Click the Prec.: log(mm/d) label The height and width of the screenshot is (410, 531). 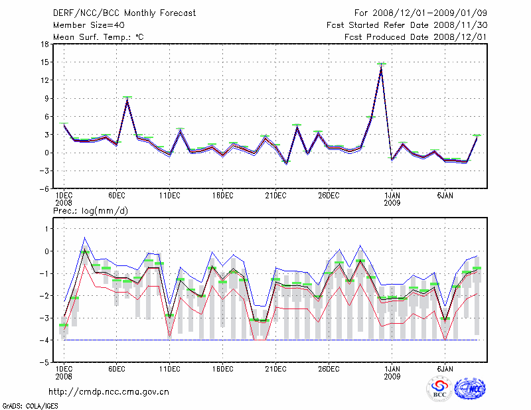91,210
